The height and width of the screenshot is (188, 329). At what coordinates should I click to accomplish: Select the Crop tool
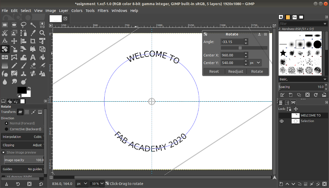[x=33, y=41]
